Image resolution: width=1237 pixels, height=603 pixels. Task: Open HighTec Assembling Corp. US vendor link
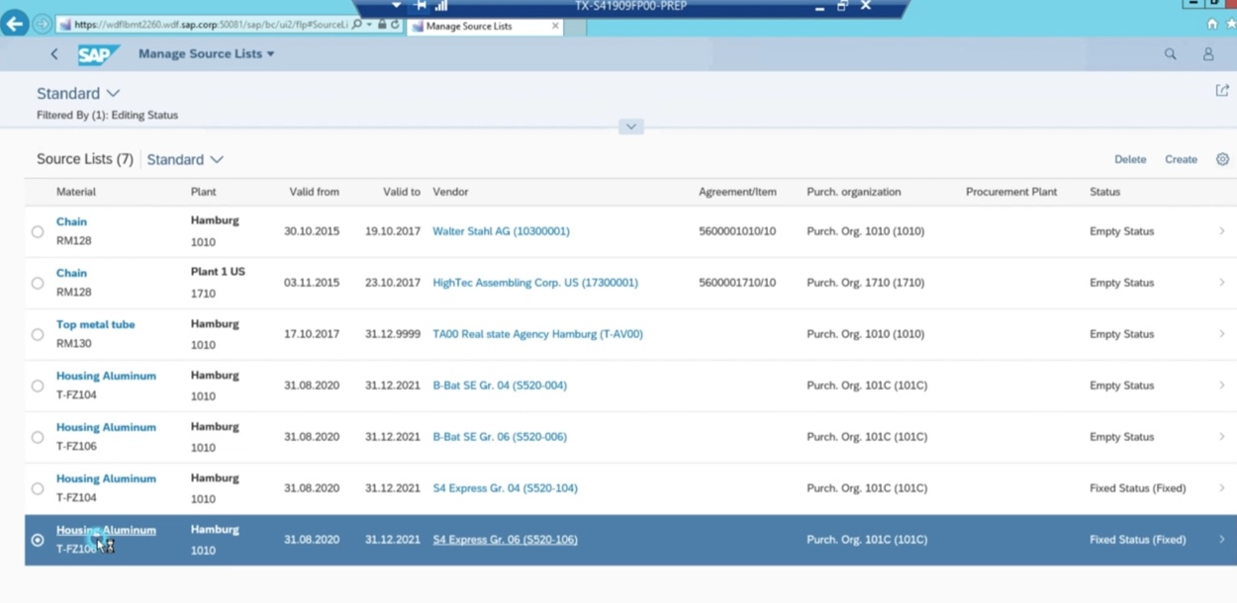[535, 283]
